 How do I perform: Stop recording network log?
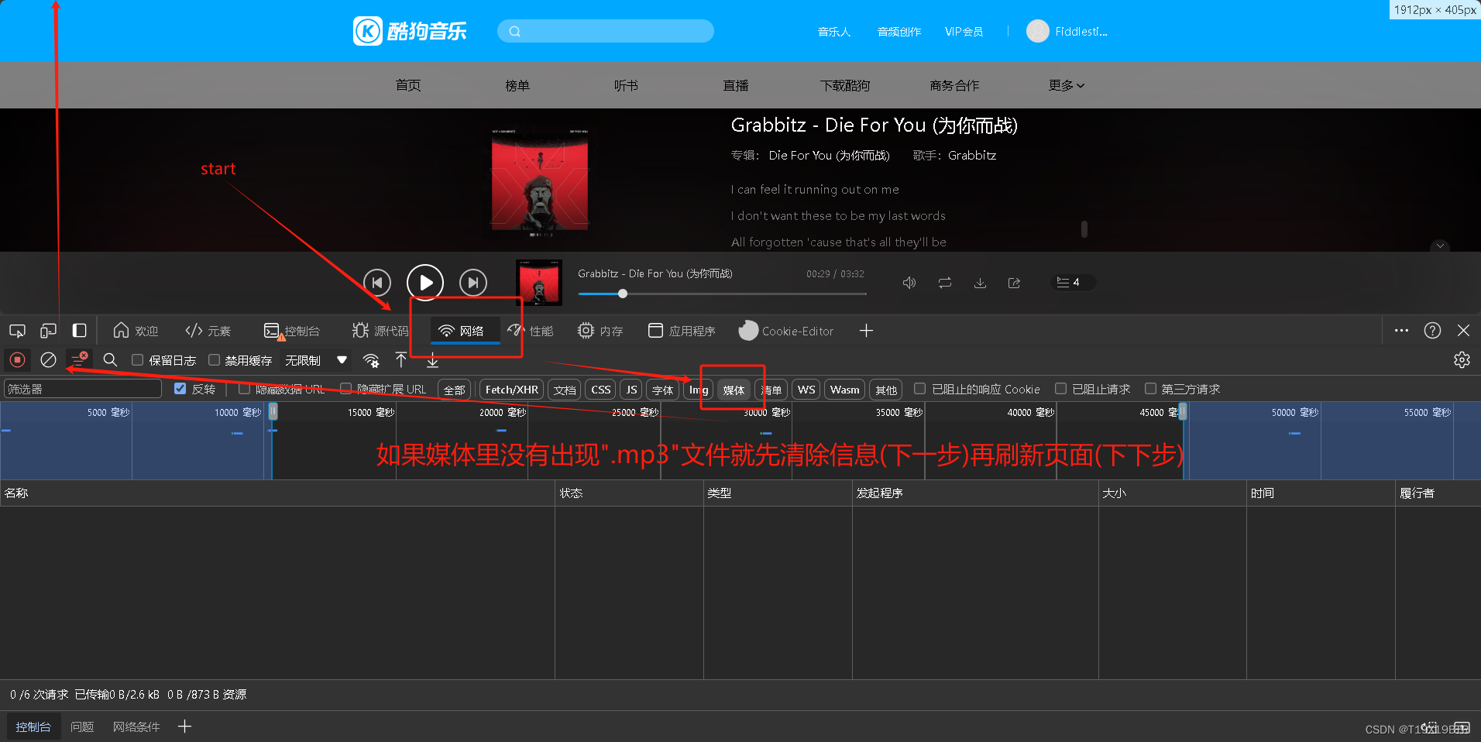coord(17,359)
